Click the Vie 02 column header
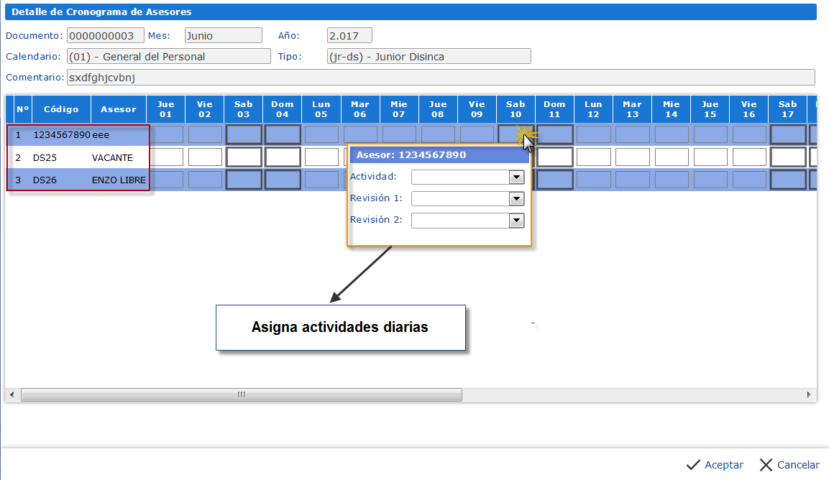 (x=205, y=109)
